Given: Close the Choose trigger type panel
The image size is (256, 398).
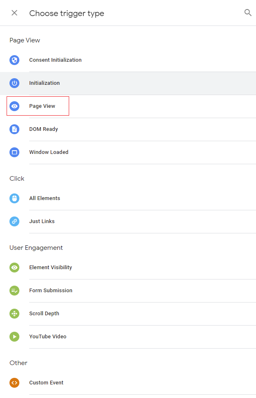Looking at the screenshot, I should 14,13.
